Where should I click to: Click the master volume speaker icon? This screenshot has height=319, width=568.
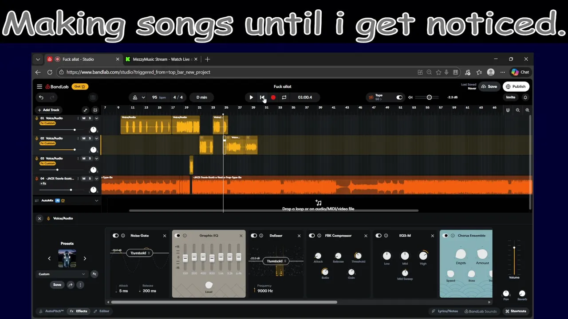(410, 97)
